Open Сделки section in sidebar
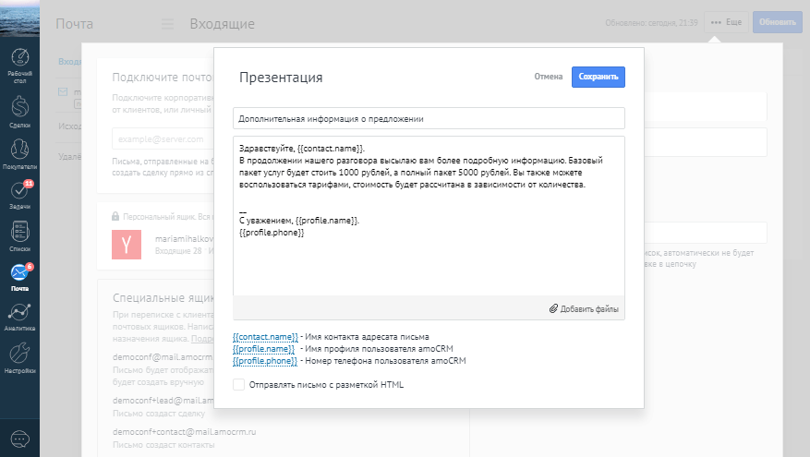This screenshot has width=810, height=457. 19,111
